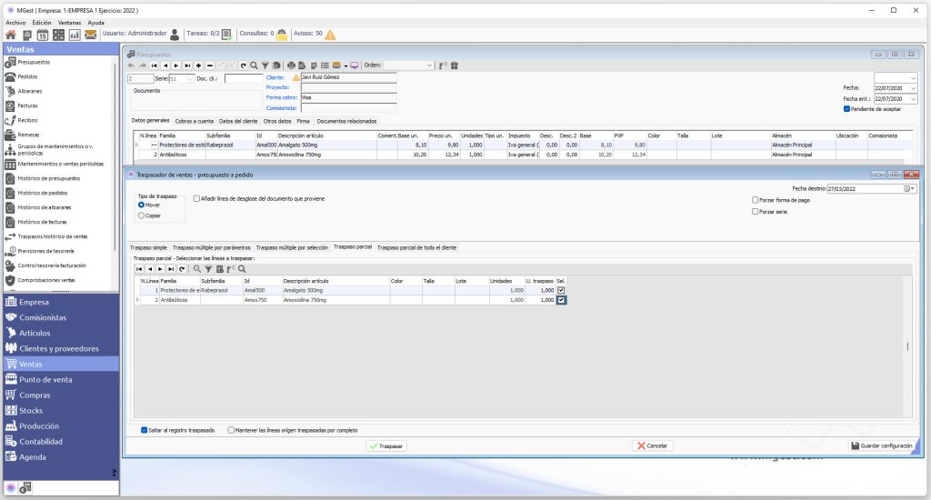Click rightmost magnifier in Traspaso parcial toolbar

pyautogui.click(x=242, y=269)
